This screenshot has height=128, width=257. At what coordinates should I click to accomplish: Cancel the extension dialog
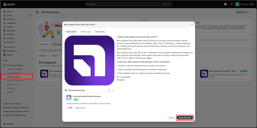pyautogui.click(x=171, y=118)
